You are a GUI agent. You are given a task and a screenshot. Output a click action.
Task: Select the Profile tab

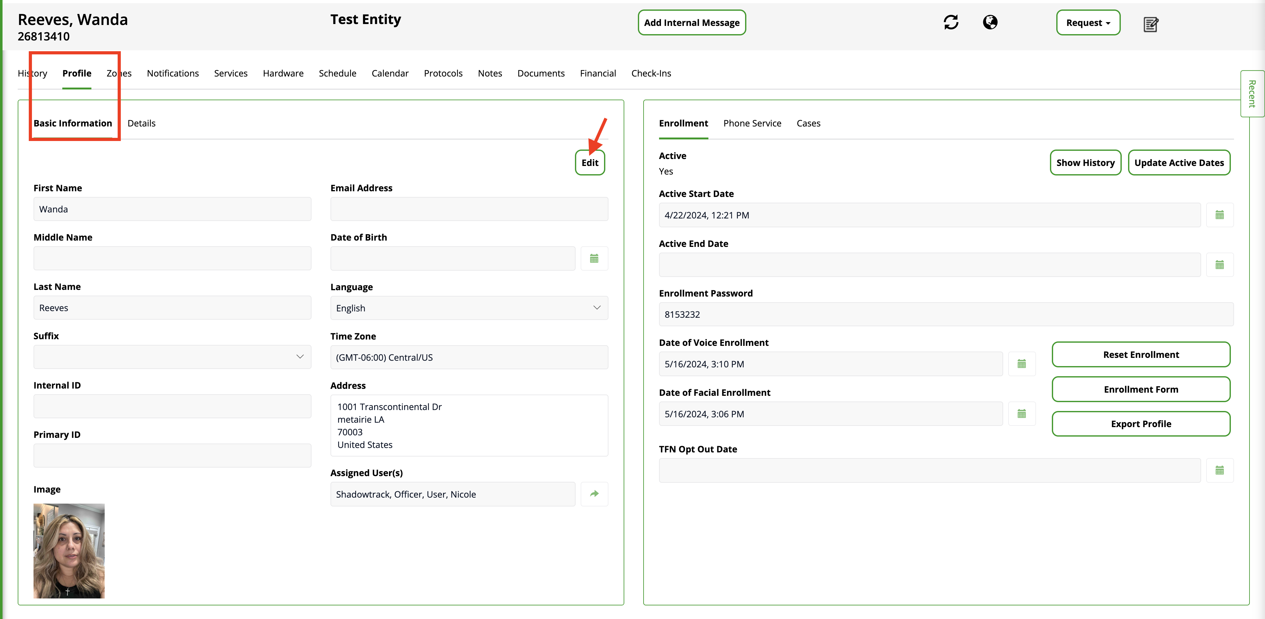(x=77, y=73)
